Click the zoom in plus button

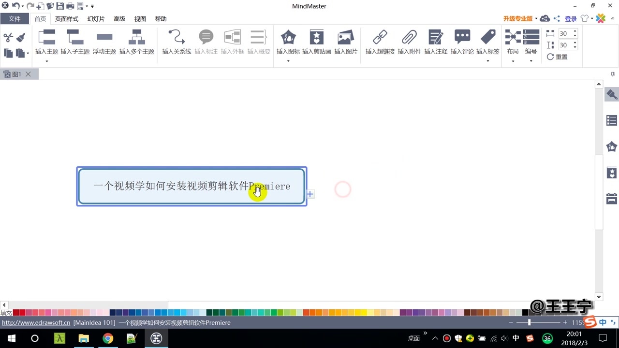tap(565, 322)
